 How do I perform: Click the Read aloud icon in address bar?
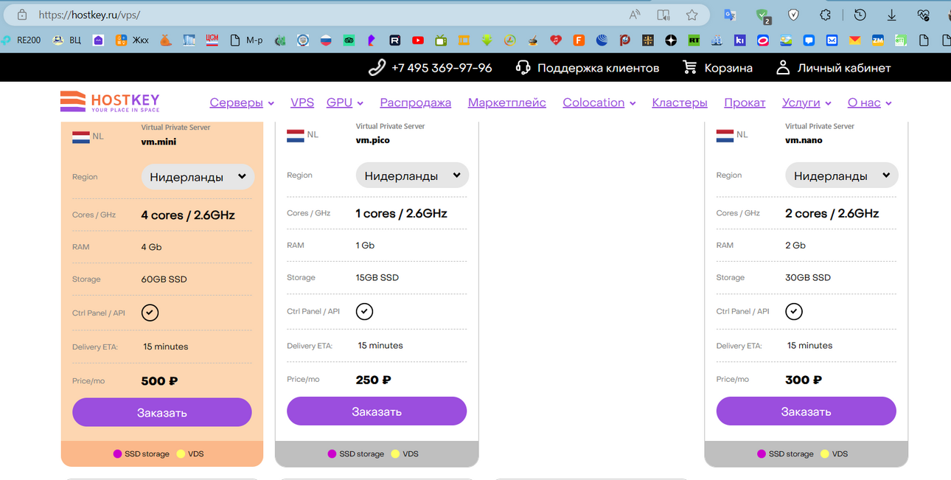pos(635,15)
